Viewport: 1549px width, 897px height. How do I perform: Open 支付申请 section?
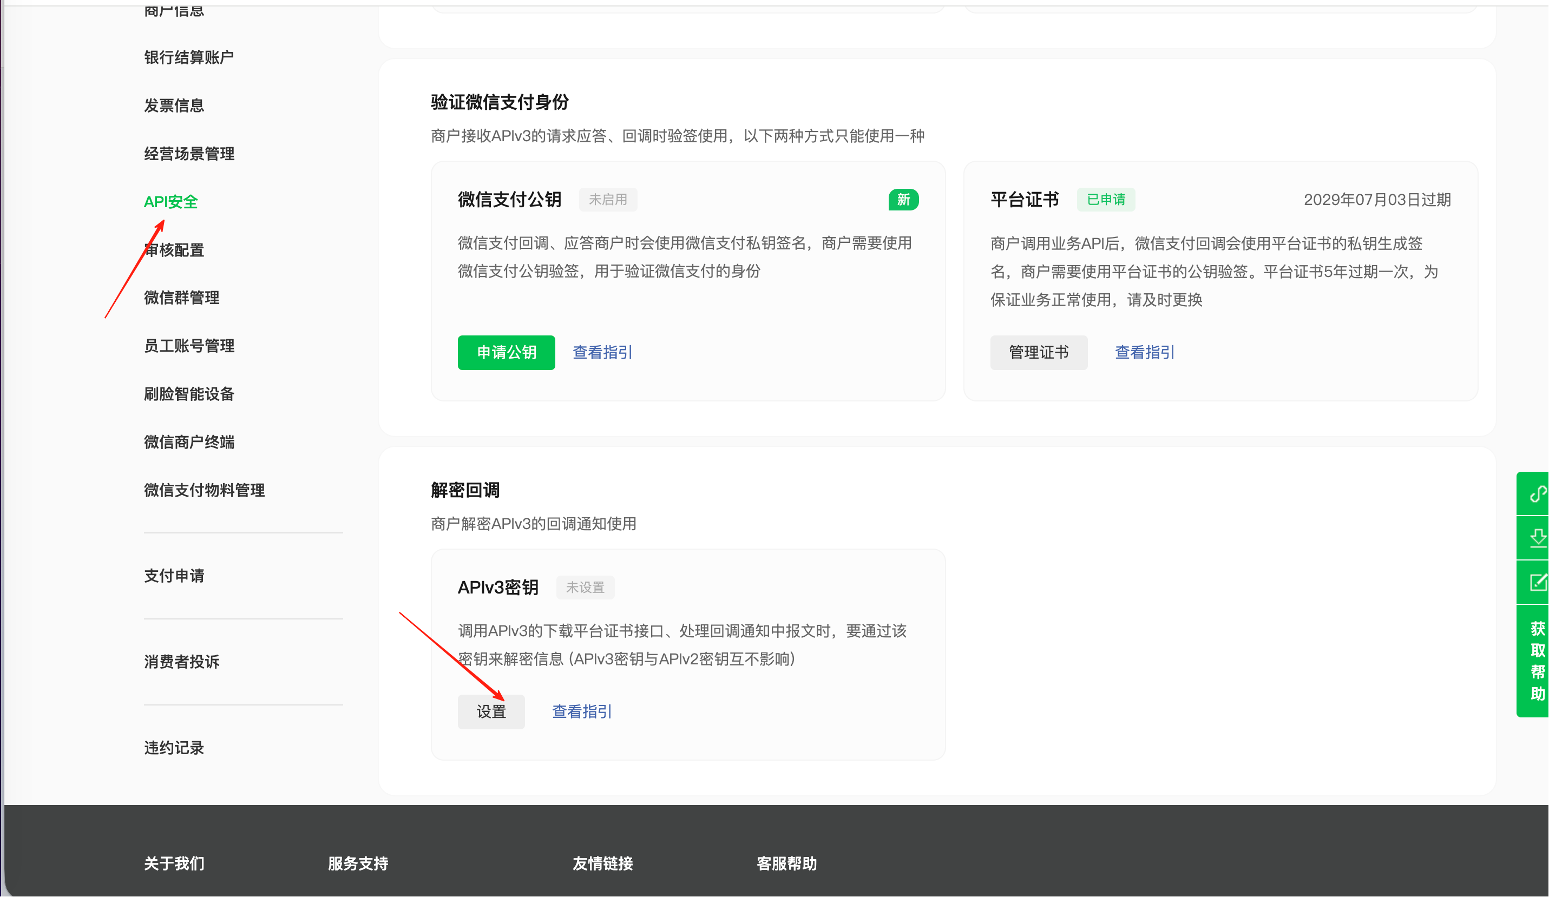point(174,576)
